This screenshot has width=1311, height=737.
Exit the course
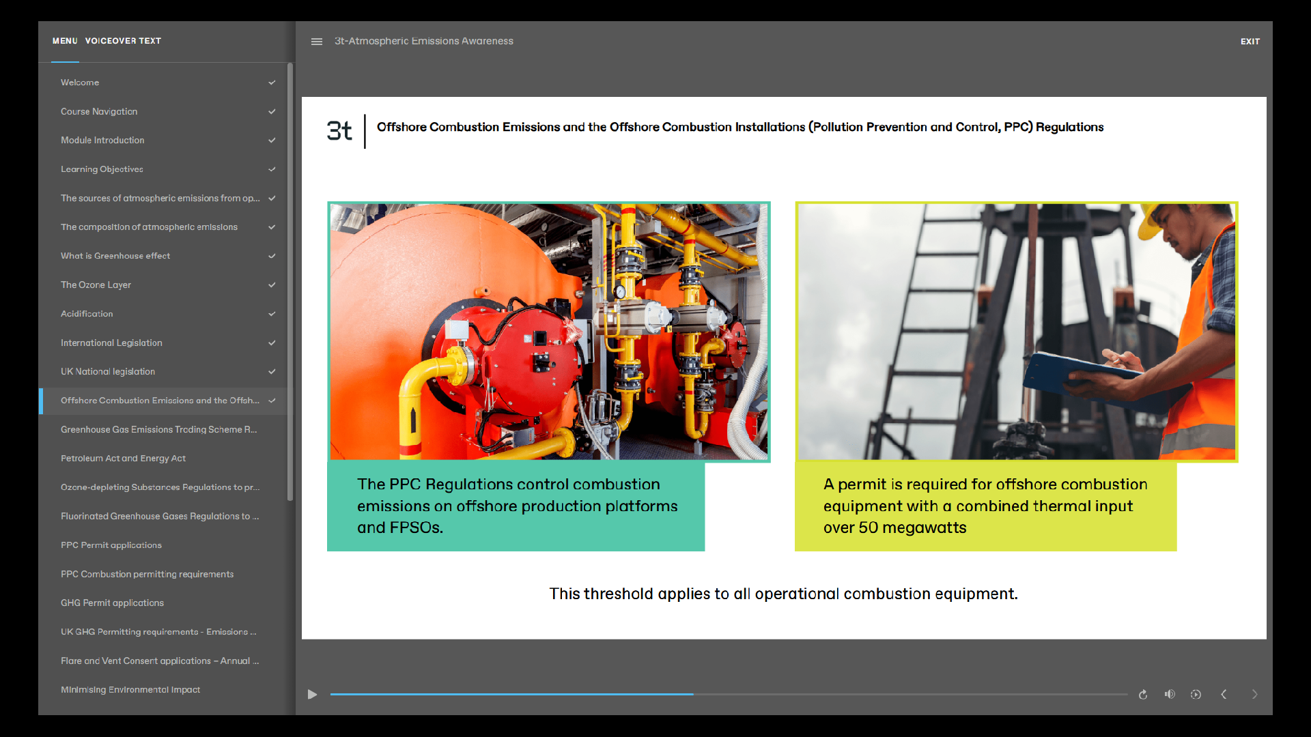tap(1250, 42)
